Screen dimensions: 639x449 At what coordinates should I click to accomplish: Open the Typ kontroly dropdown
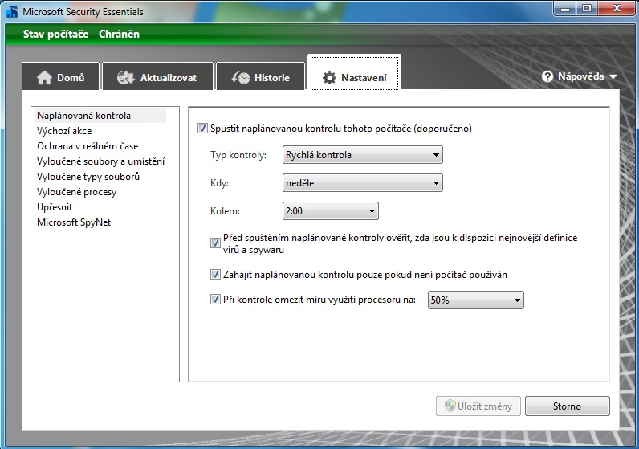click(x=363, y=155)
